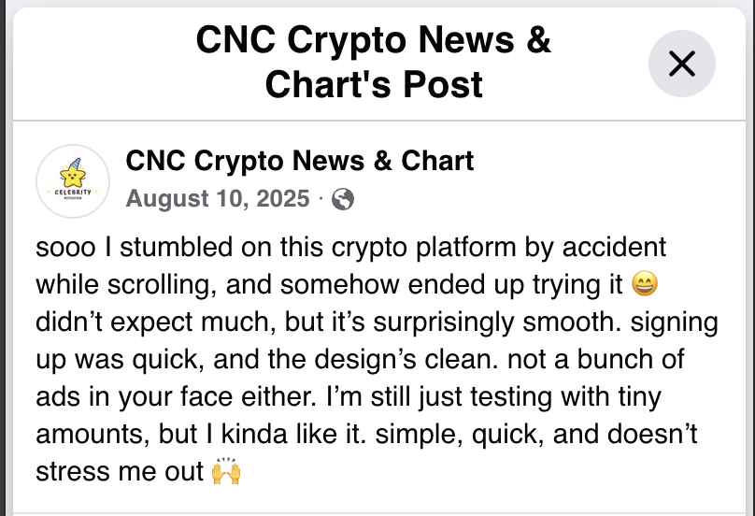Click the "Celebrity" text in the avatar logo
Screen dimensions: 755x516
coord(73,193)
